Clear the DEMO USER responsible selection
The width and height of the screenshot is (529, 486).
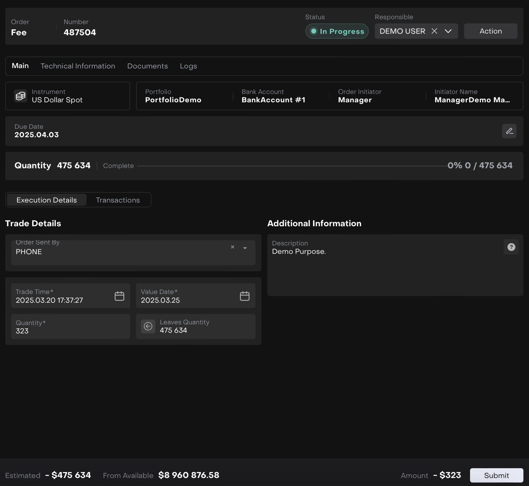tap(434, 31)
